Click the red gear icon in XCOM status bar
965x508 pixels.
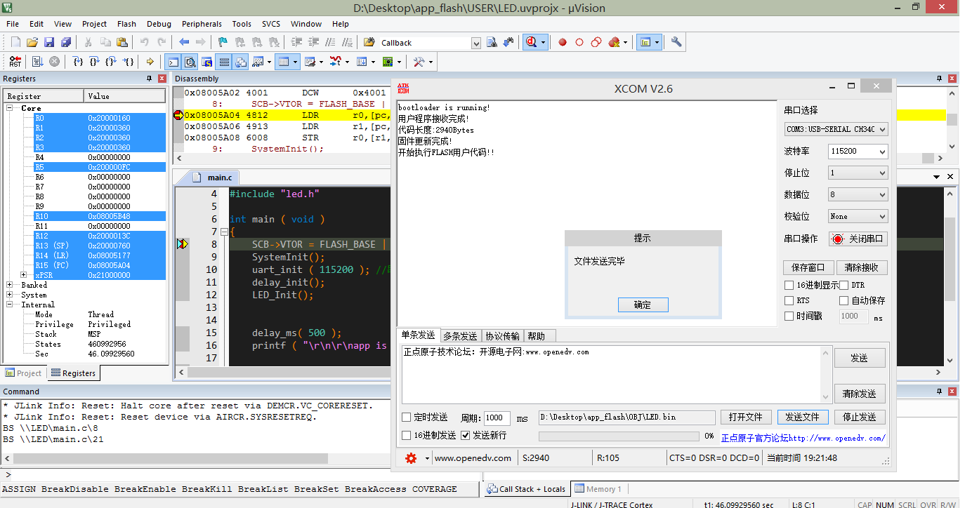click(x=411, y=458)
